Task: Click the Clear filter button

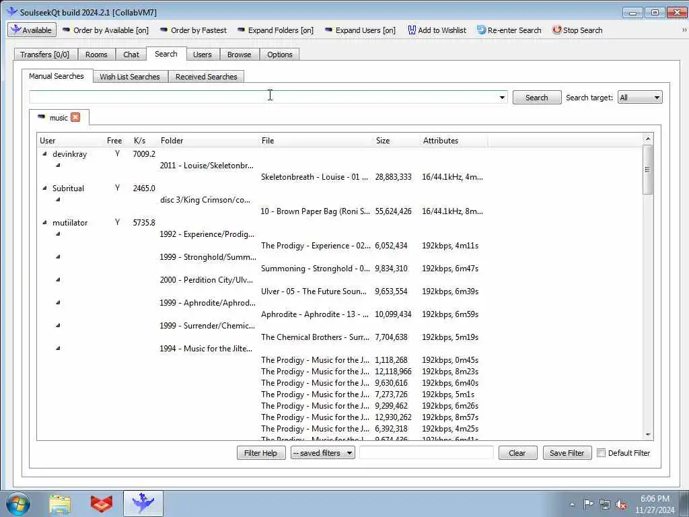Action: coord(517,453)
